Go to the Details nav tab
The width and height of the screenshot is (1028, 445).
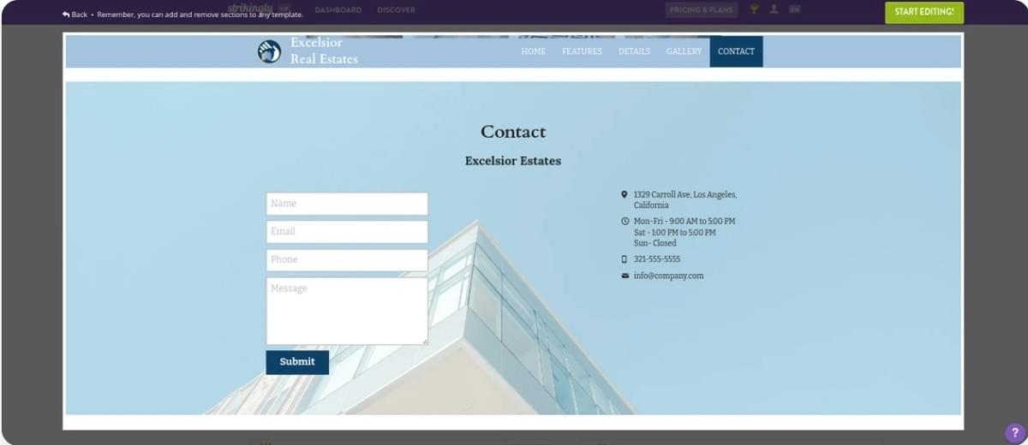[634, 51]
